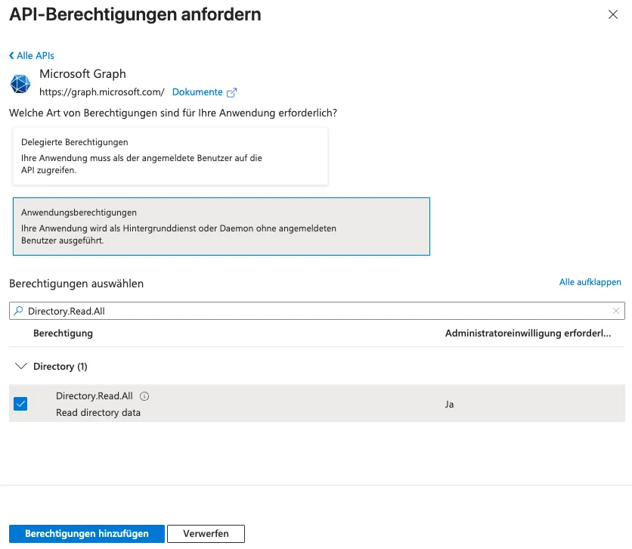Viewport: 632px width, 549px height.
Task: Click the 'Read directory data' description
Action: coord(98,413)
